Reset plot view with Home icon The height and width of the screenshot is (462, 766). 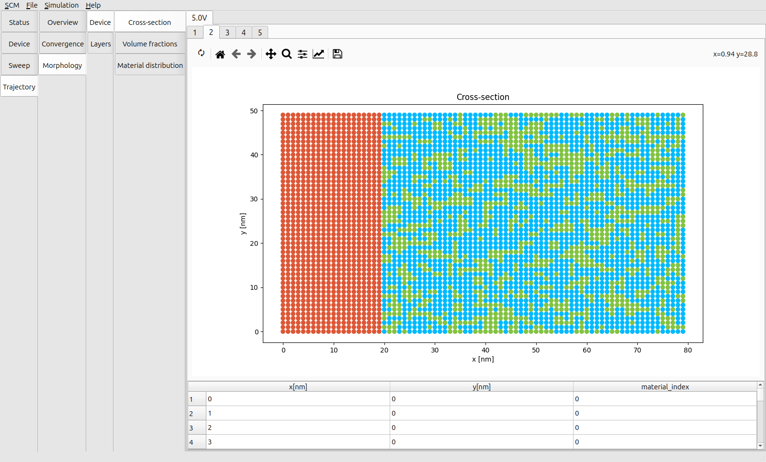[x=220, y=54]
